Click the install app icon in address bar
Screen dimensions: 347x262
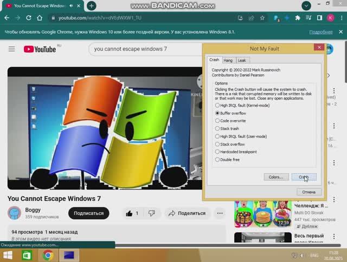click(x=240, y=18)
